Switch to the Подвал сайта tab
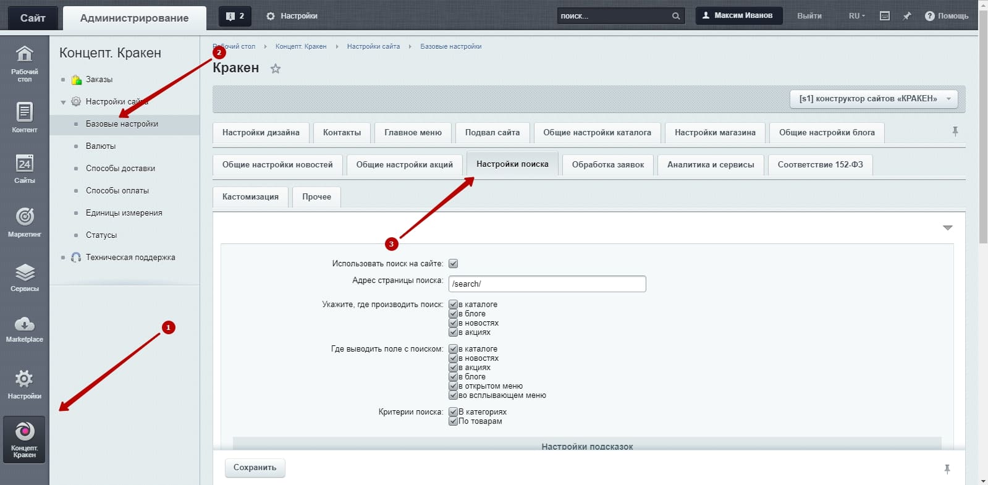Image resolution: width=988 pixels, height=485 pixels. 492,132
